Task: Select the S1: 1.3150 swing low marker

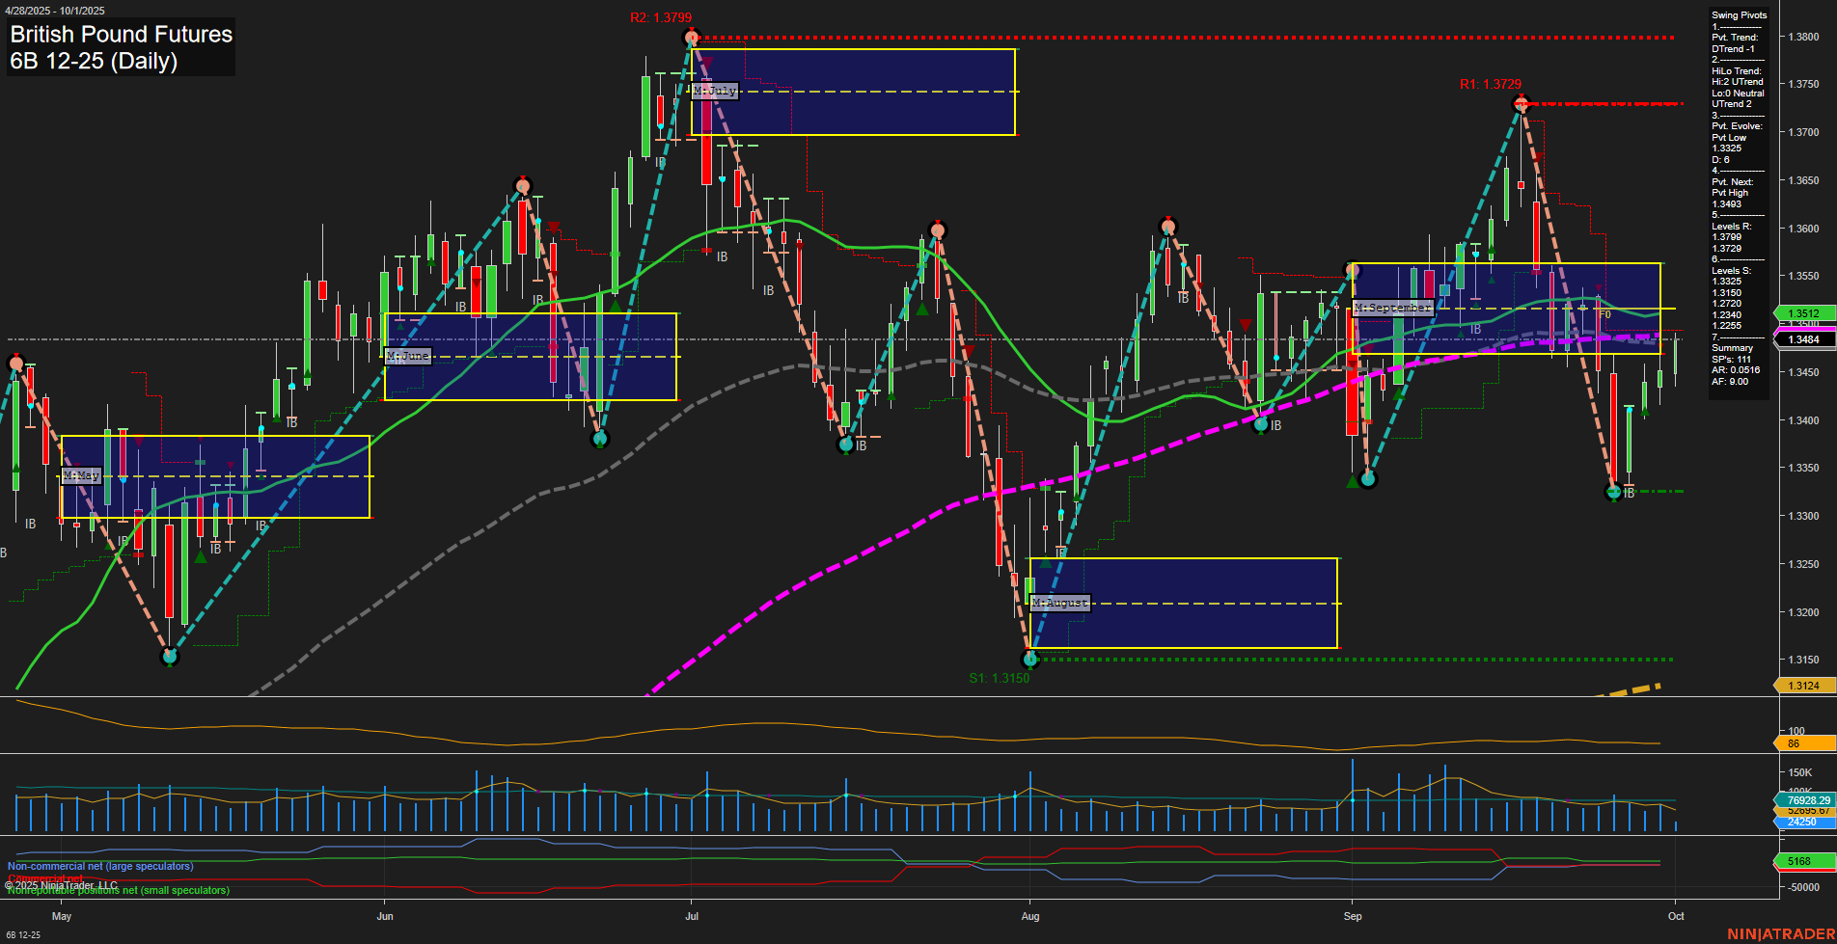Action: tap(1030, 660)
